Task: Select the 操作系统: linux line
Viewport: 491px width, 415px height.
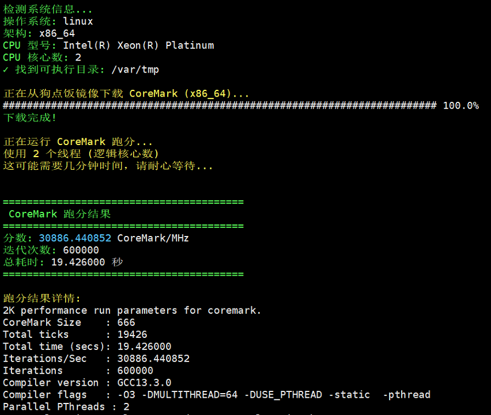Action: point(48,21)
